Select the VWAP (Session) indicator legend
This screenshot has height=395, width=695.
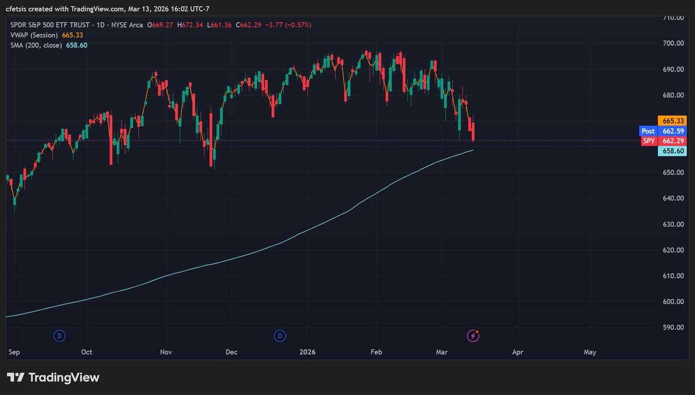(34, 35)
